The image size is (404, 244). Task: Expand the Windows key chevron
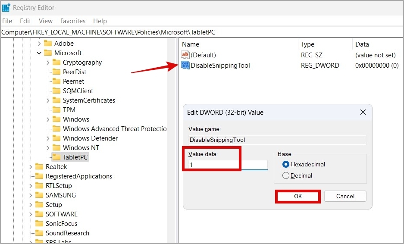click(48, 119)
